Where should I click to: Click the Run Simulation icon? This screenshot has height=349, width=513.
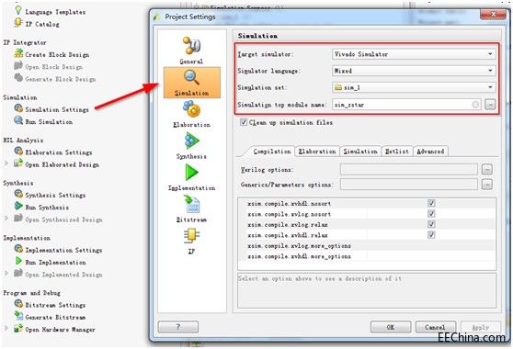coord(18,120)
